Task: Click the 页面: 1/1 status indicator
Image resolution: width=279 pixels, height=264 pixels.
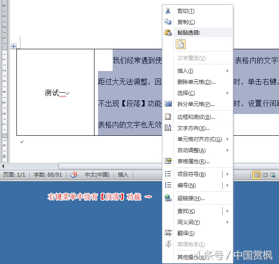Action: (x=14, y=175)
